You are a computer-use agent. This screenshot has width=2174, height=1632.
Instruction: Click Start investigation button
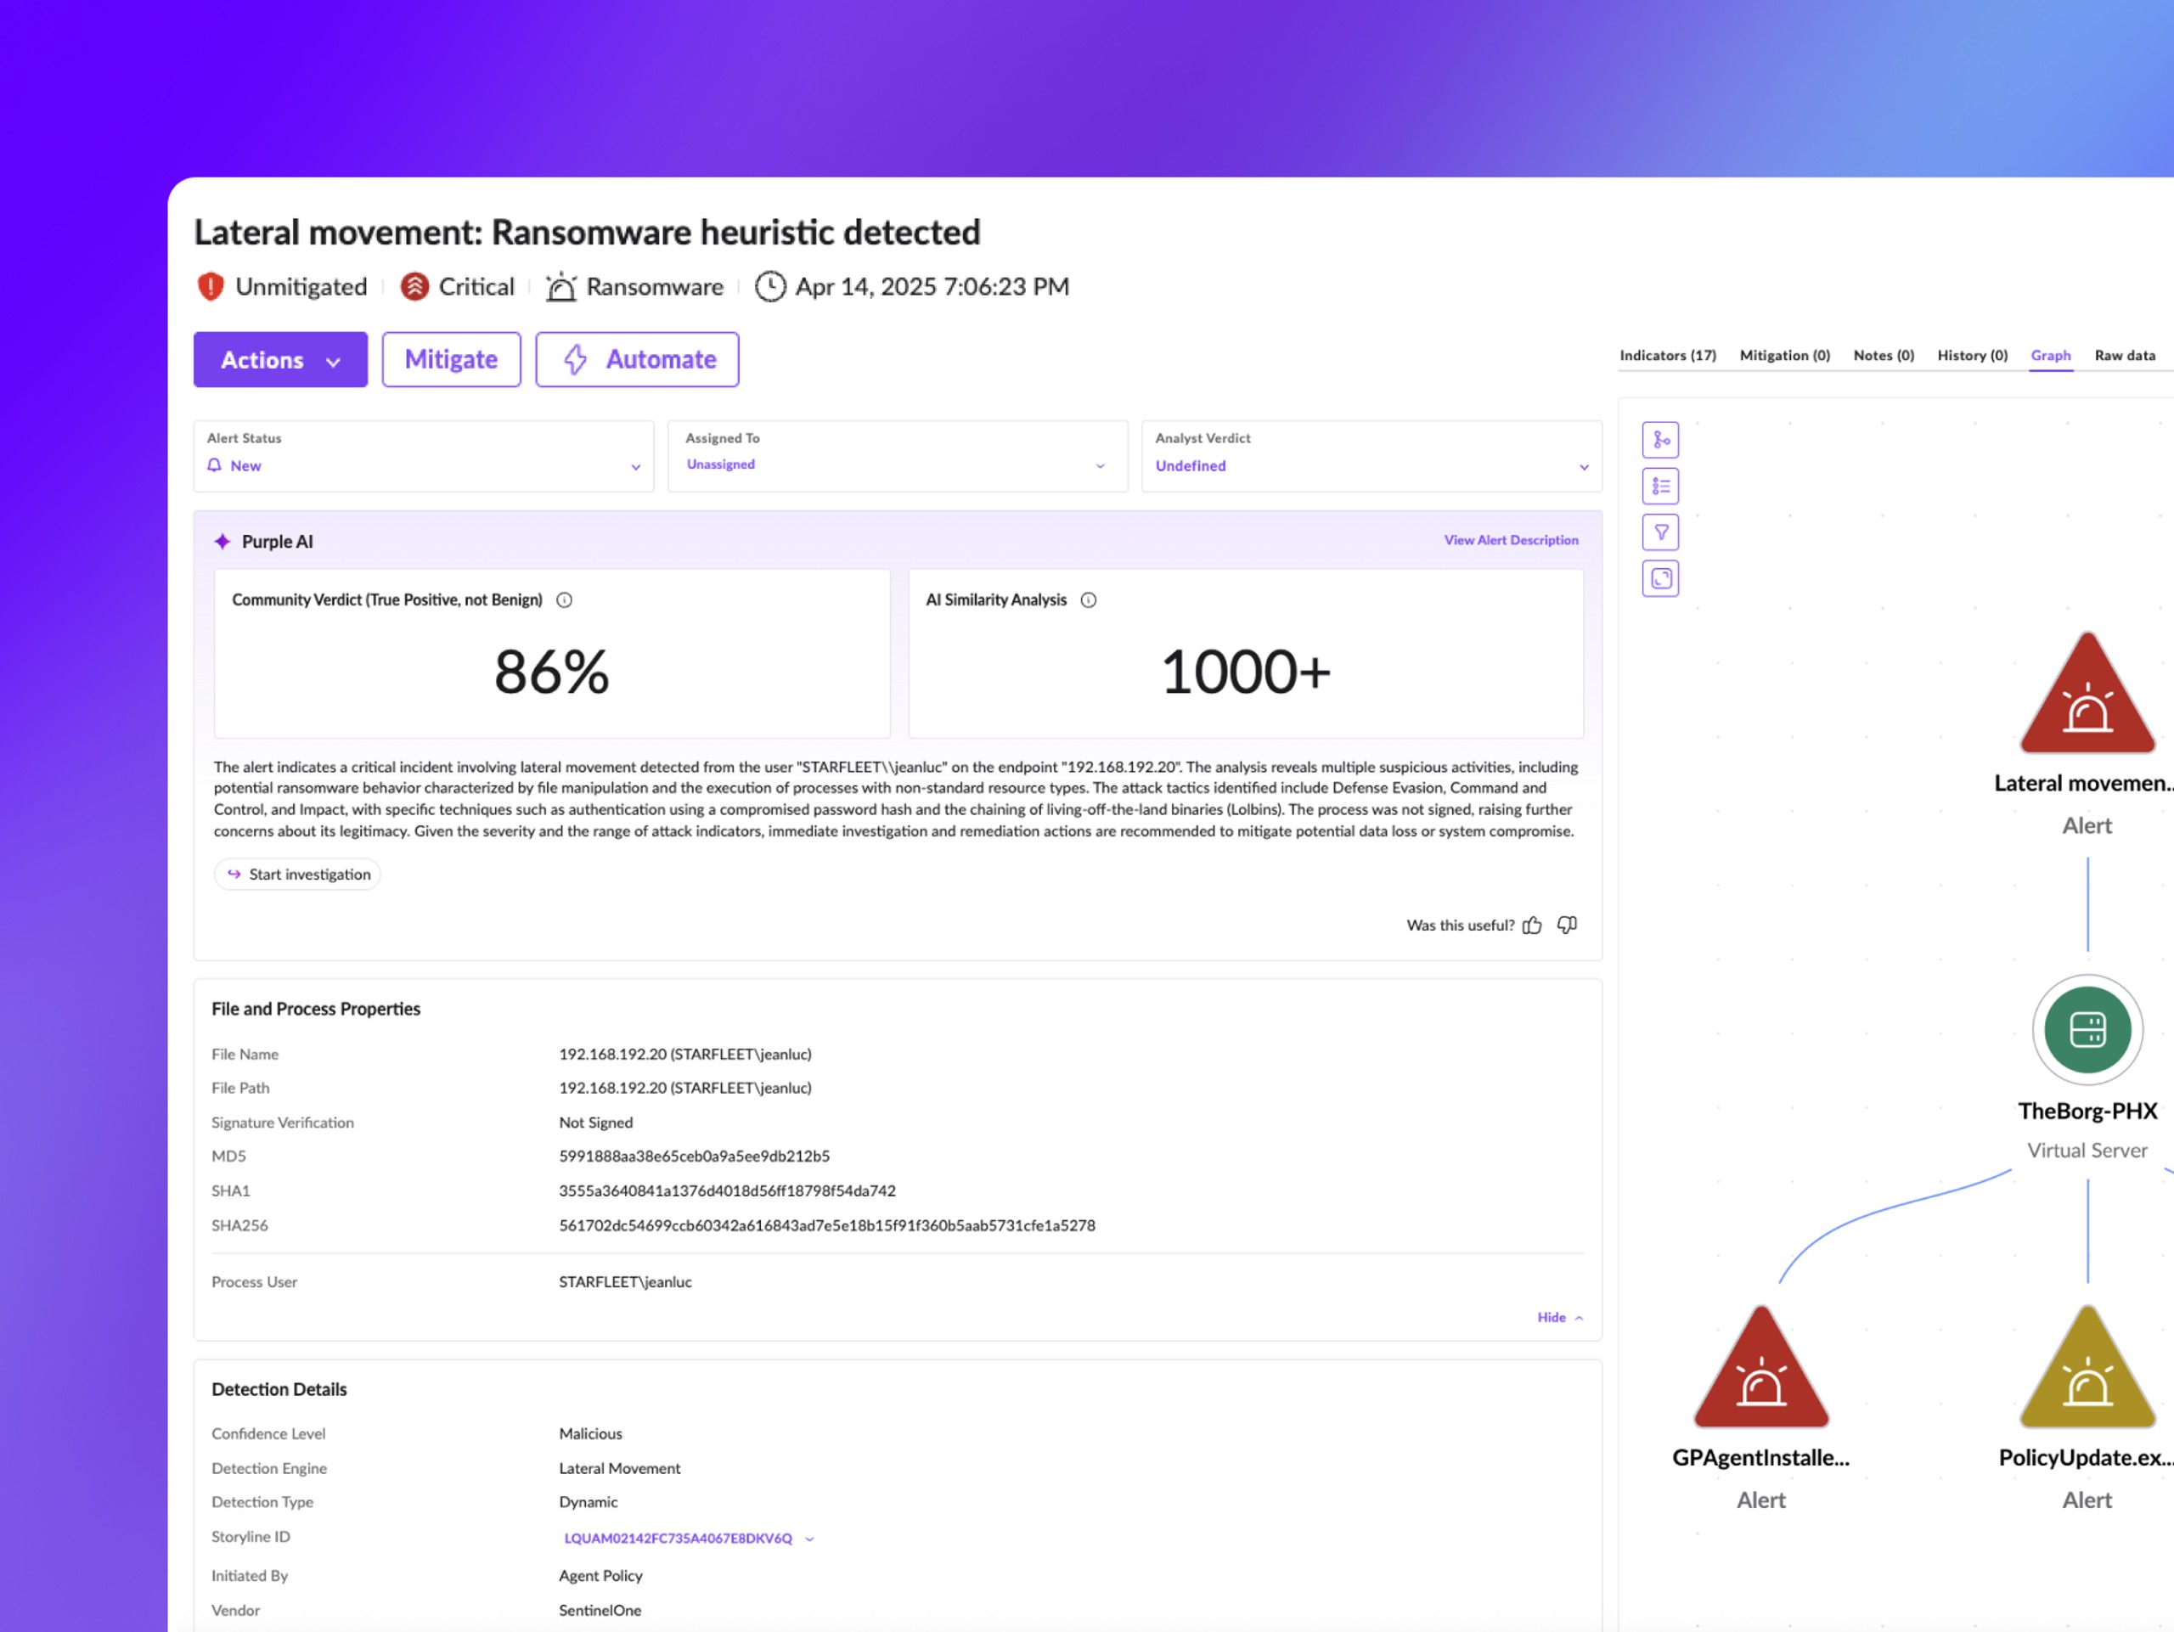(x=298, y=874)
